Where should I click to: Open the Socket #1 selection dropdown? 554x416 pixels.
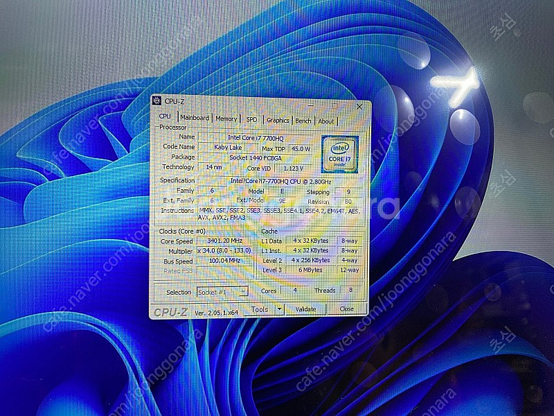222,292
